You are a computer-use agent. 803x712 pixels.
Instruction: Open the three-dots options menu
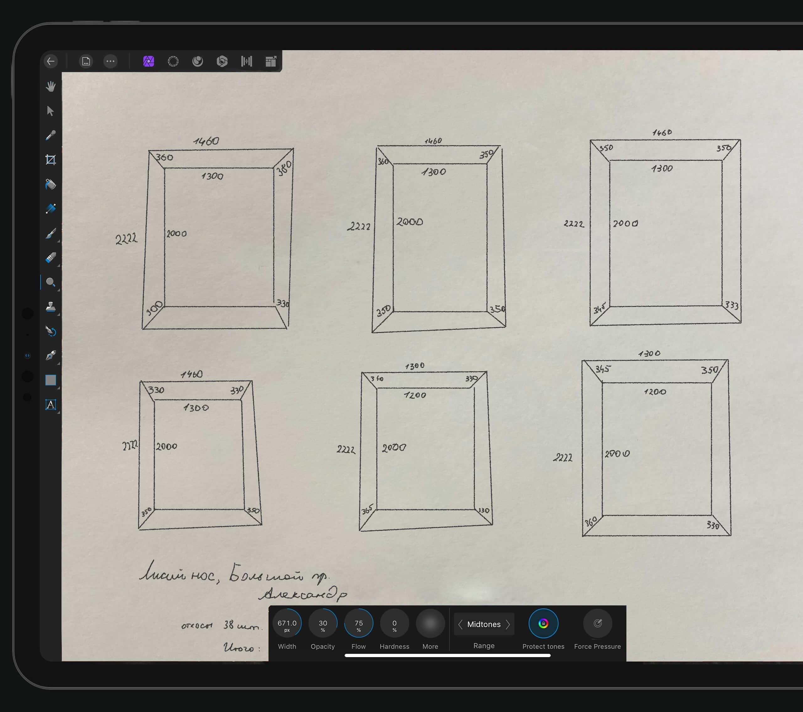pos(110,61)
